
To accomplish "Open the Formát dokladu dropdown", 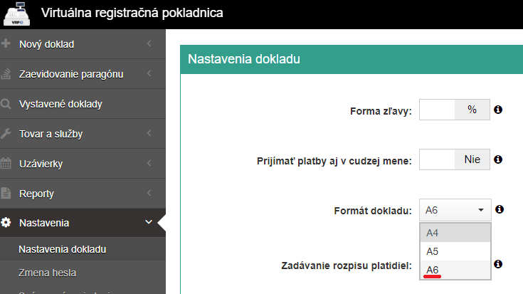I will point(455,210).
